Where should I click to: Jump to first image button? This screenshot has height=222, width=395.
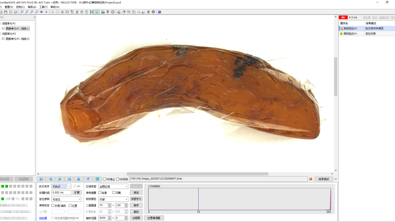coord(41,179)
